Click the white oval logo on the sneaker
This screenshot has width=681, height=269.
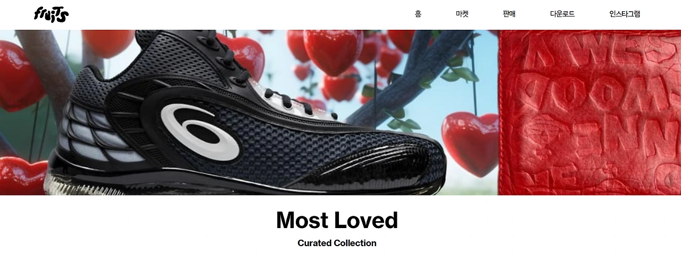coord(198,131)
